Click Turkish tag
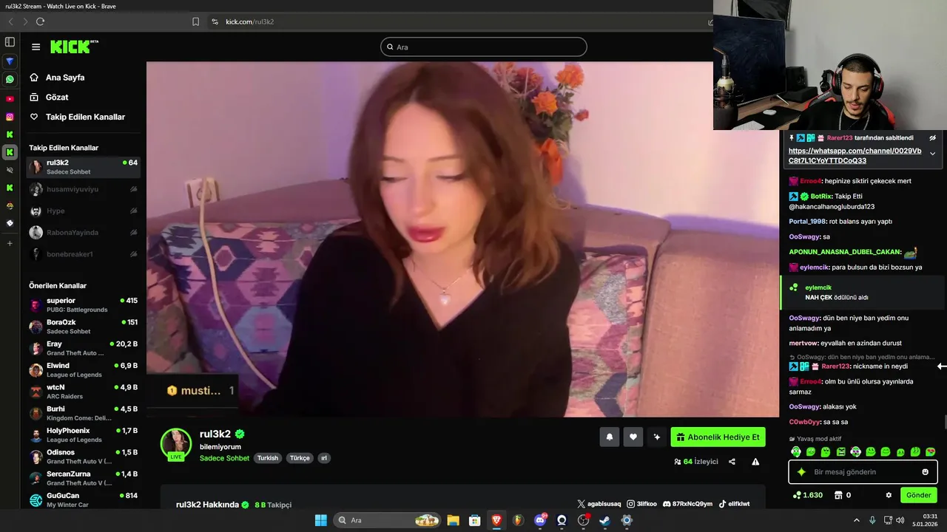The height and width of the screenshot is (532, 947). (268, 458)
